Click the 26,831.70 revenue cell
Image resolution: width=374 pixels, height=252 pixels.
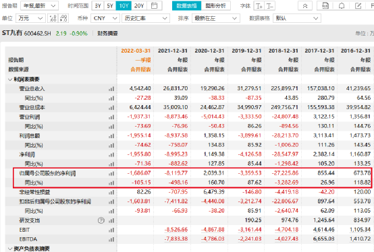[x=176, y=88]
